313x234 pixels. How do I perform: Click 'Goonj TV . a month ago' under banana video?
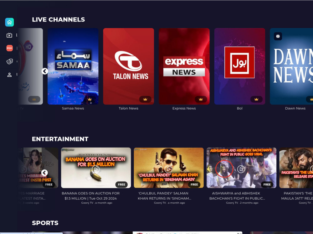click(97, 203)
